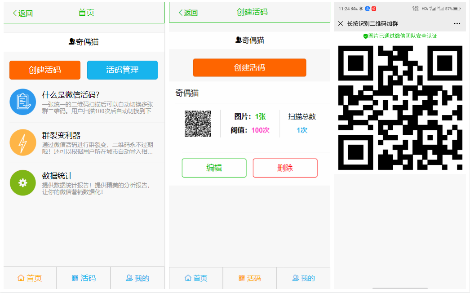Screen dimensions: 470x293
Task: Go back using 返回 on the 首页 screen
Action: [23, 13]
